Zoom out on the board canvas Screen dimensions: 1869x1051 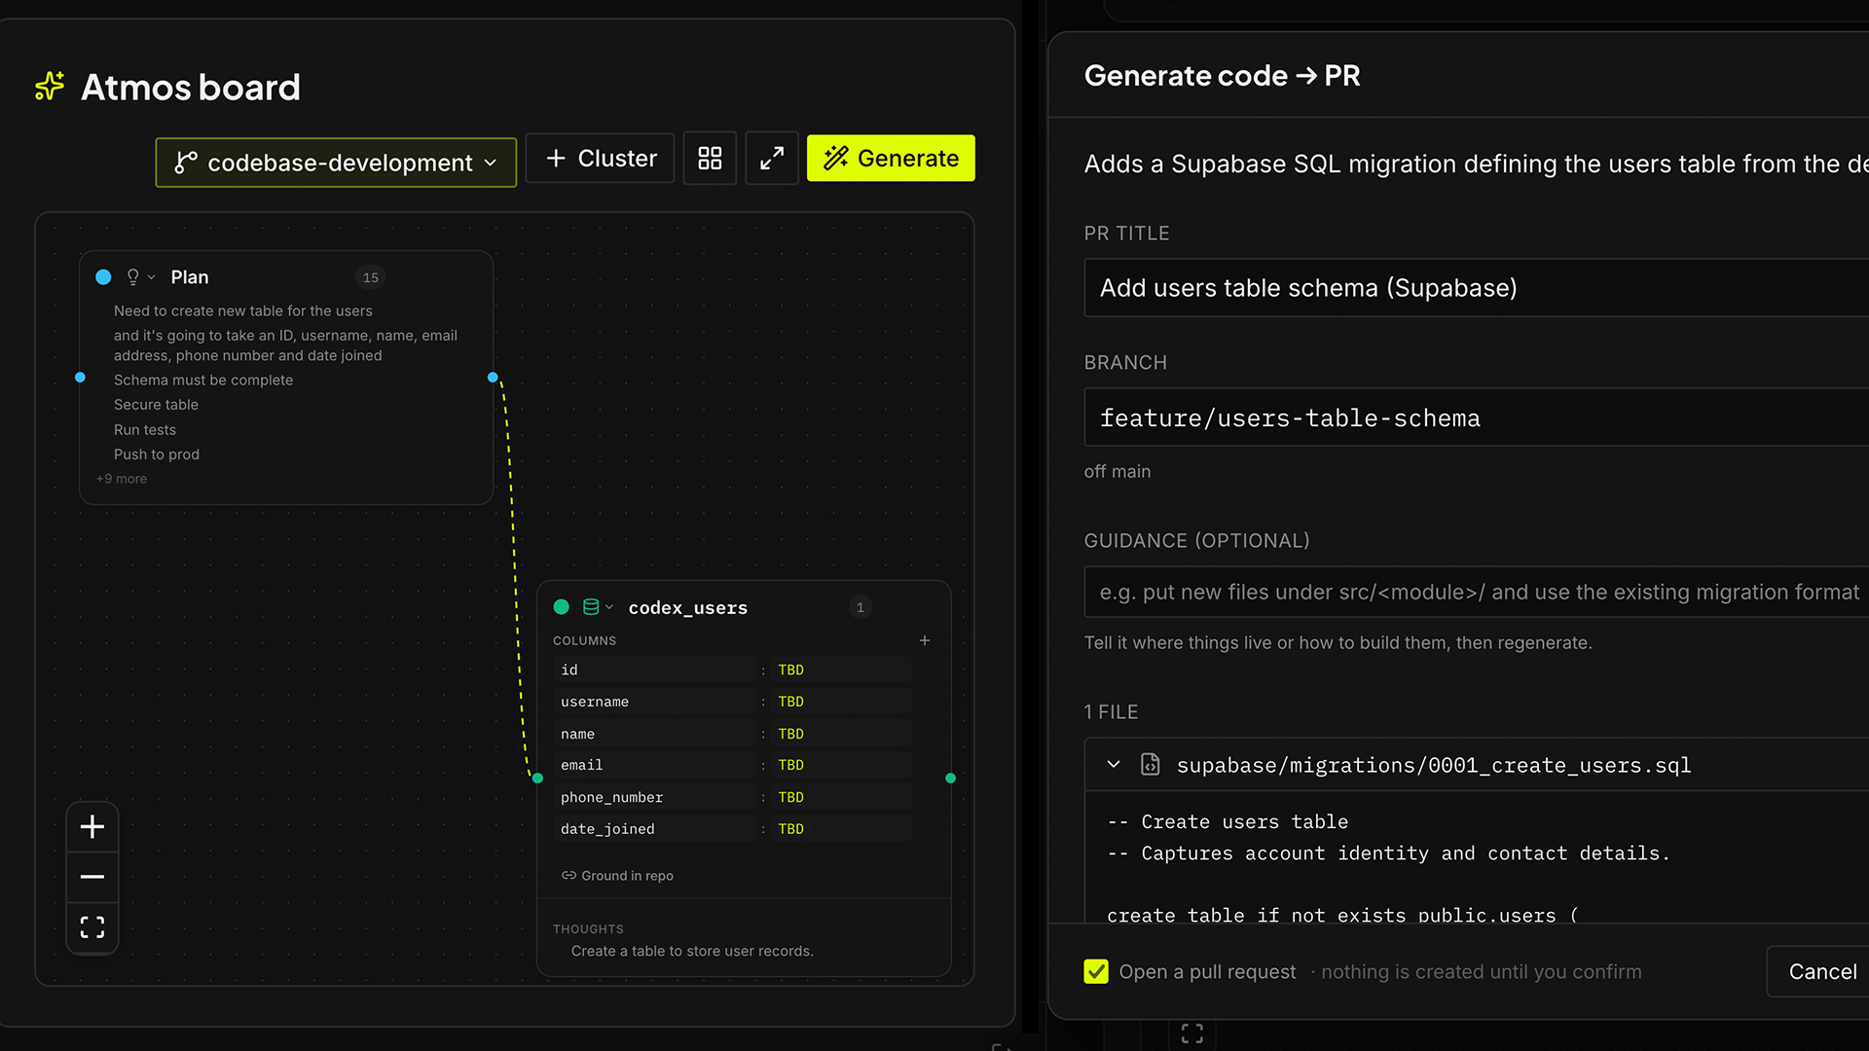tap(92, 877)
